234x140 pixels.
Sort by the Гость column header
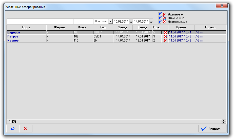point(26,27)
